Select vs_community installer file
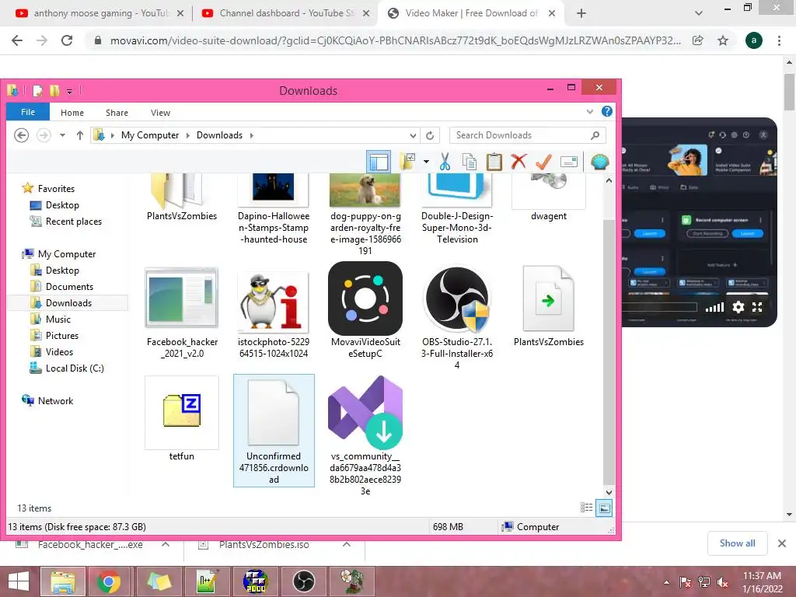 (x=365, y=435)
